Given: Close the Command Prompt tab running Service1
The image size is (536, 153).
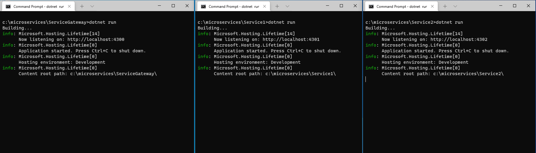Looking at the screenshot, I should point(265,6).
